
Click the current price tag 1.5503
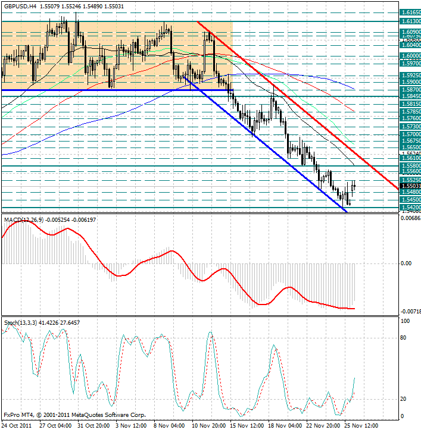[x=410, y=186]
